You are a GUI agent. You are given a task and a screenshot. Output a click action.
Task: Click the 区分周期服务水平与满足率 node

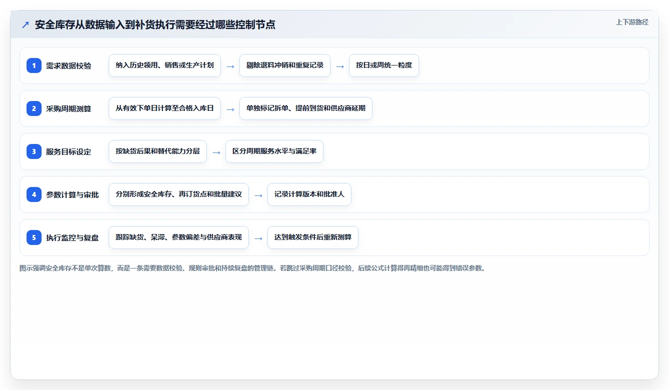coord(274,151)
